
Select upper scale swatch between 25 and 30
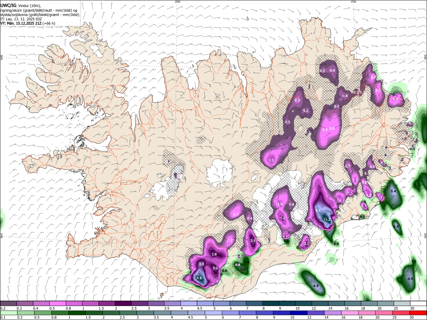(402, 304)
